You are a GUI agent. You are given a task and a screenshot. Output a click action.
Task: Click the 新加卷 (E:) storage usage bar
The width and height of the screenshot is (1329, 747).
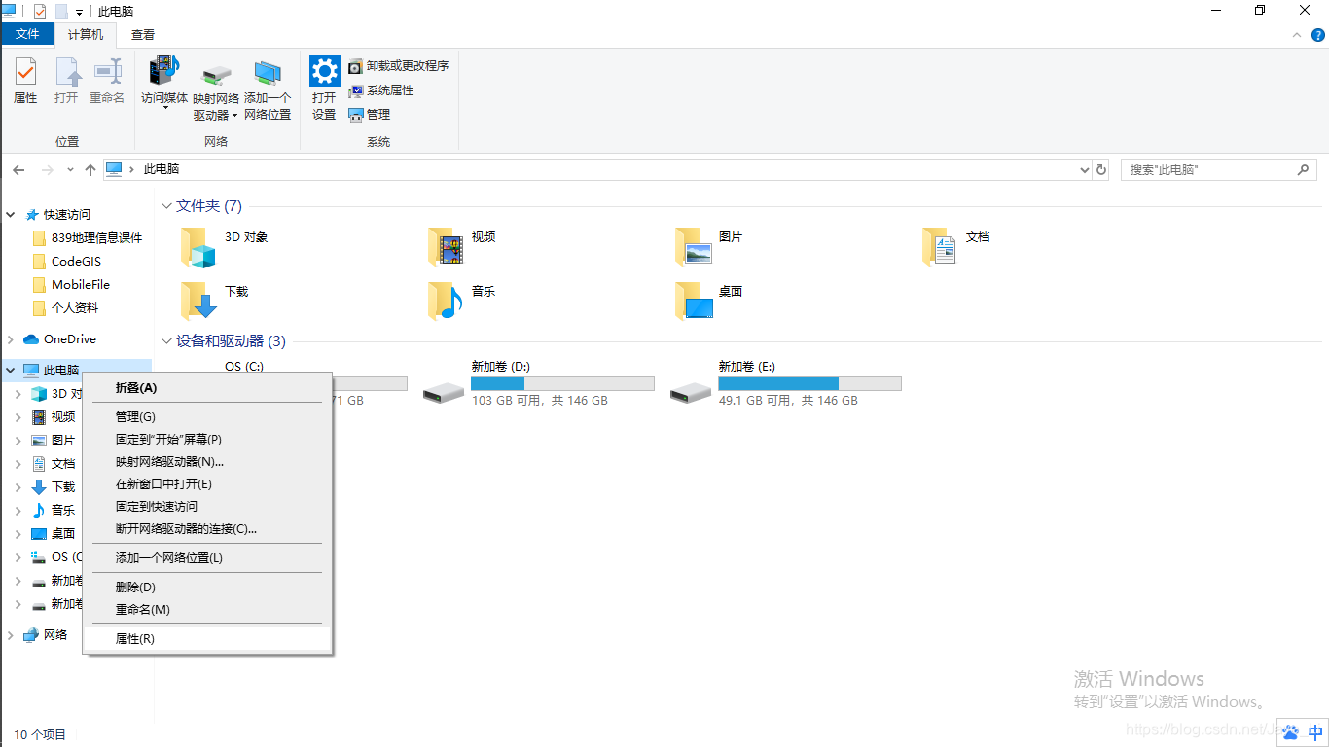point(809,384)
